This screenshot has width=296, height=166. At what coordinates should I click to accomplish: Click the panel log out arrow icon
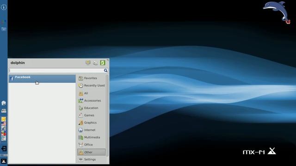[x=4, y=148]
